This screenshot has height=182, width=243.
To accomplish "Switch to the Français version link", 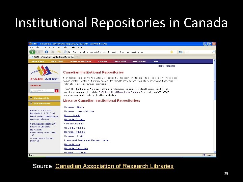I will pos(170,66).
